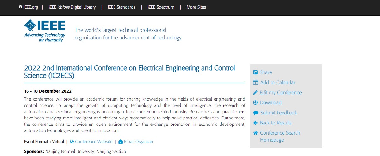Select IEEE Spectrum in top navigation
380x156 pixels.
click(161, 7)
